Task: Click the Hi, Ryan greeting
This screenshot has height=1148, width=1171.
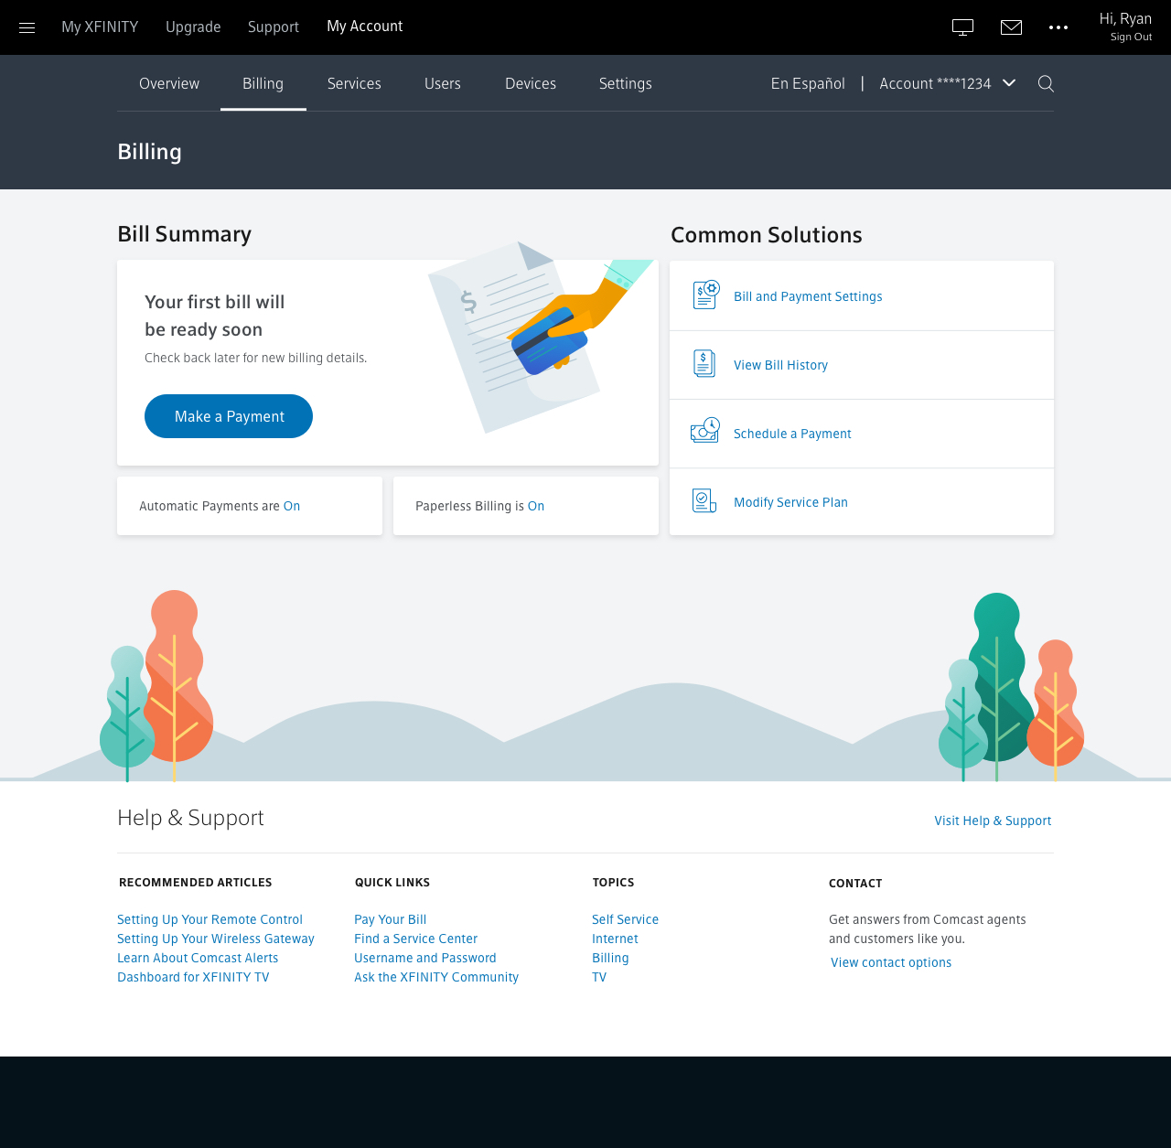Action: pos(1125,18)
